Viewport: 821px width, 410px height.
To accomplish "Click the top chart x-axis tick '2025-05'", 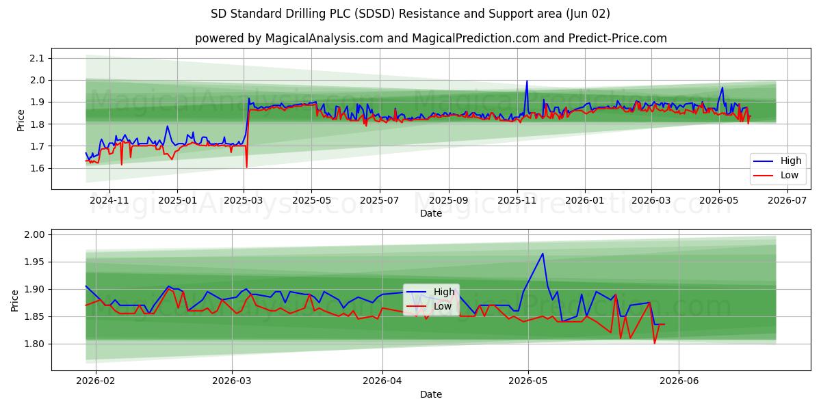I will (311, 200).
